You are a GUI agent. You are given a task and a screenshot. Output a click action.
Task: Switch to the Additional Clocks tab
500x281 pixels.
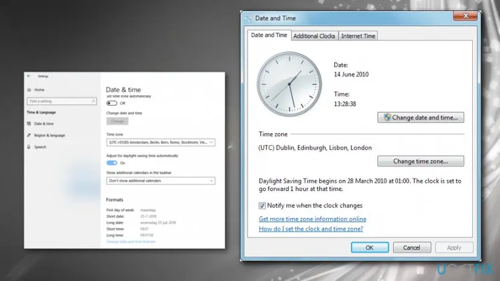pyautogui.click(x=314, y=36)
